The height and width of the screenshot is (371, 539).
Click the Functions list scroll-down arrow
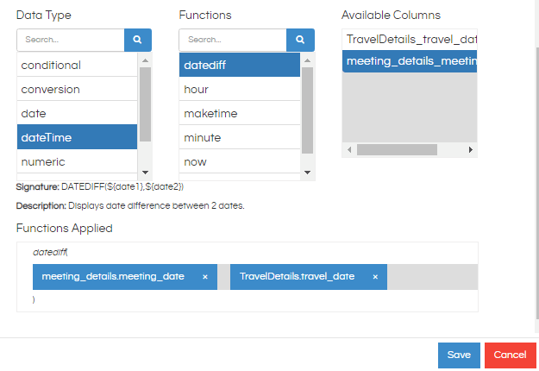[308, 173]
